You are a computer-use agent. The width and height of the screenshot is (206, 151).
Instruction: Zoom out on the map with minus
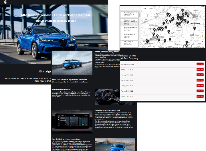[202, 45]
